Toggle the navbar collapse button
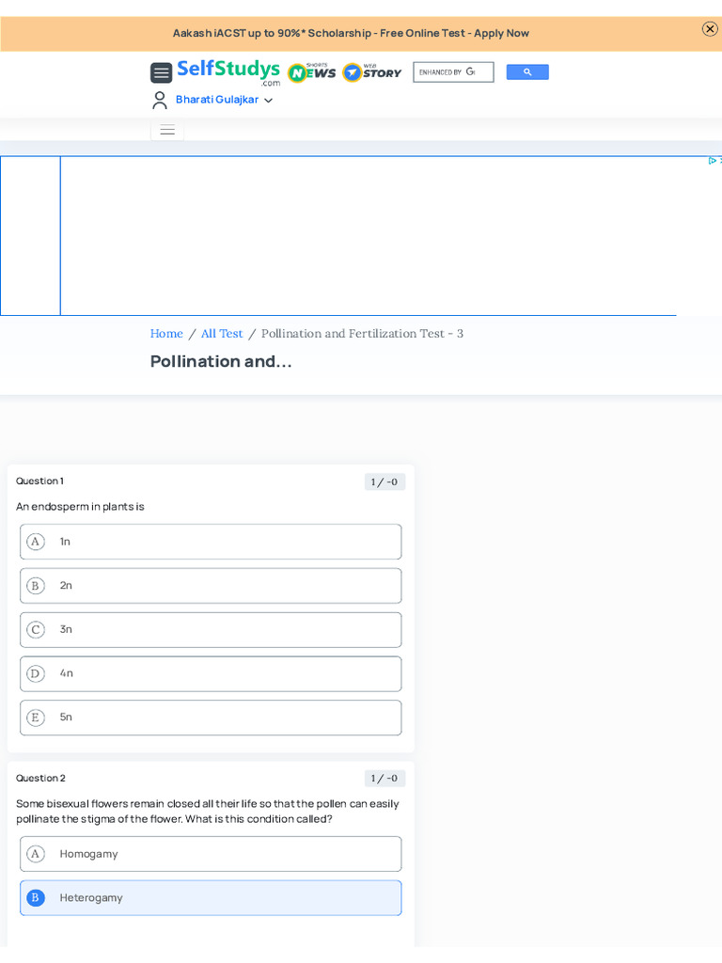722x963 pixels. (x=167, y=131)
